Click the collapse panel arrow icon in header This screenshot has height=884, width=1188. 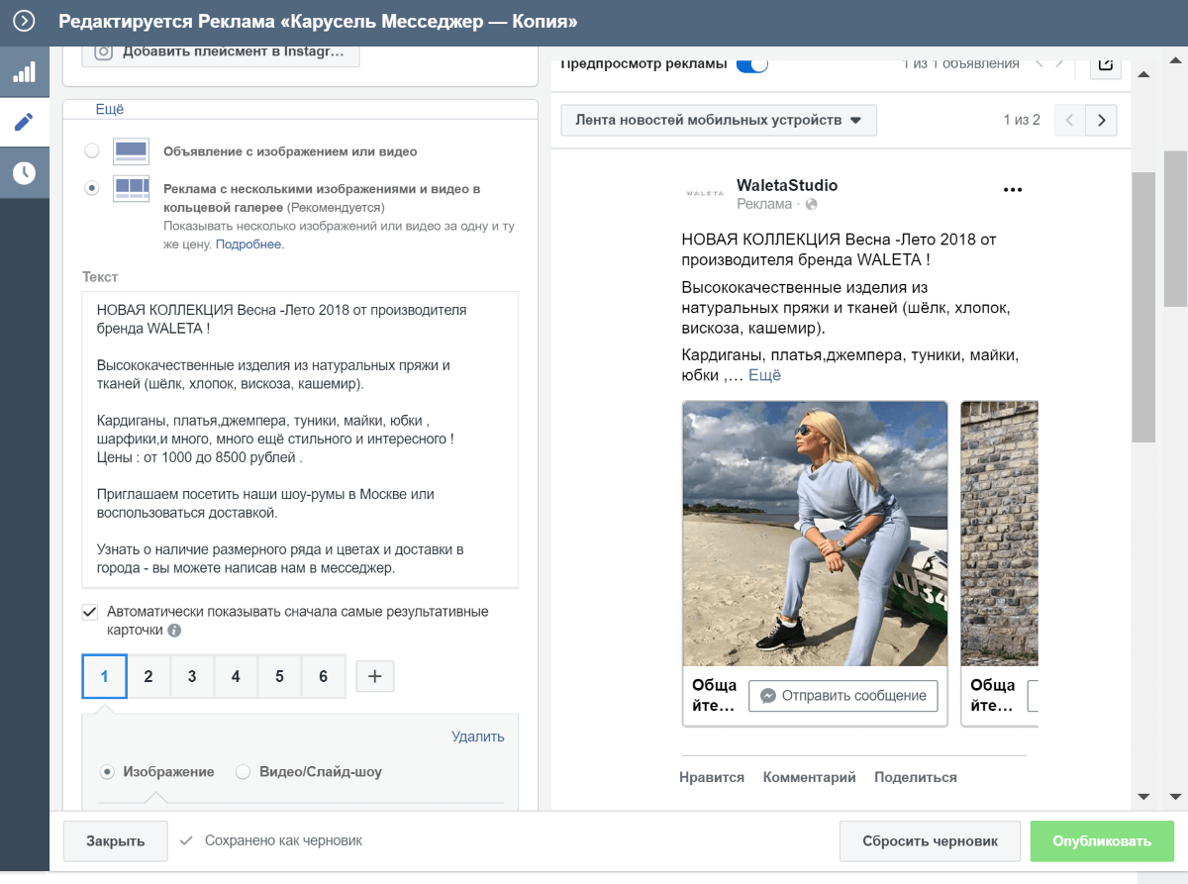tap(24, 21)
